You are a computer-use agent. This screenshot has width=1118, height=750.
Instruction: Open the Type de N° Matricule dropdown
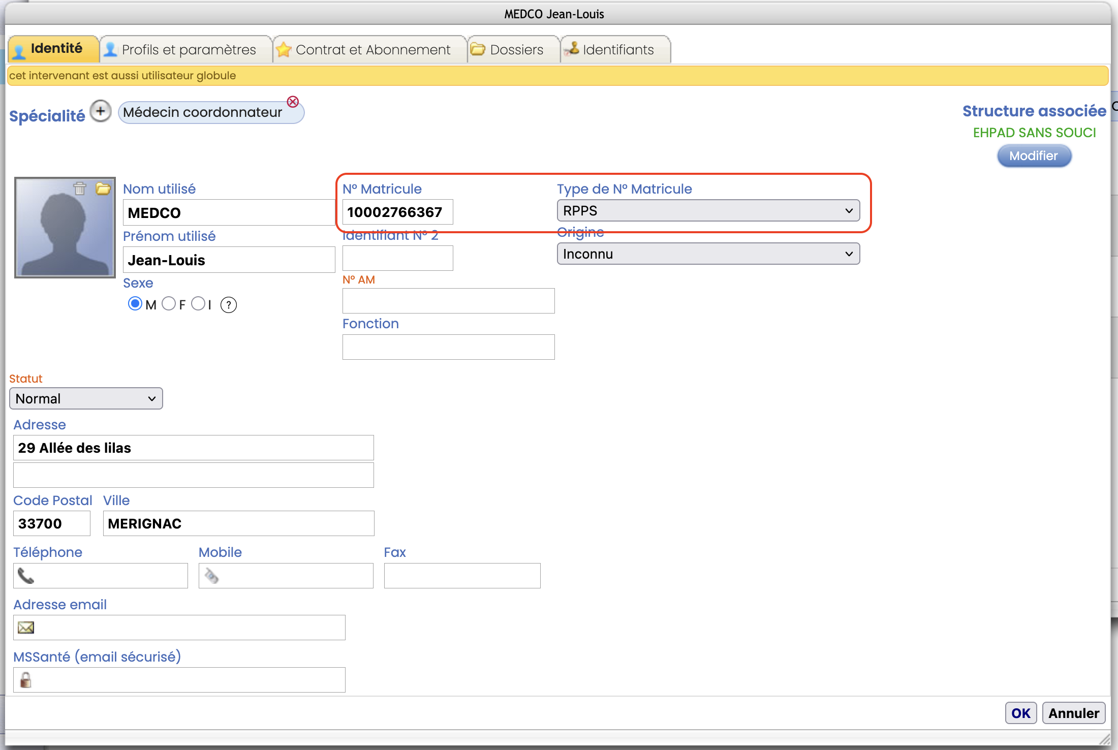tap(708, 211)
